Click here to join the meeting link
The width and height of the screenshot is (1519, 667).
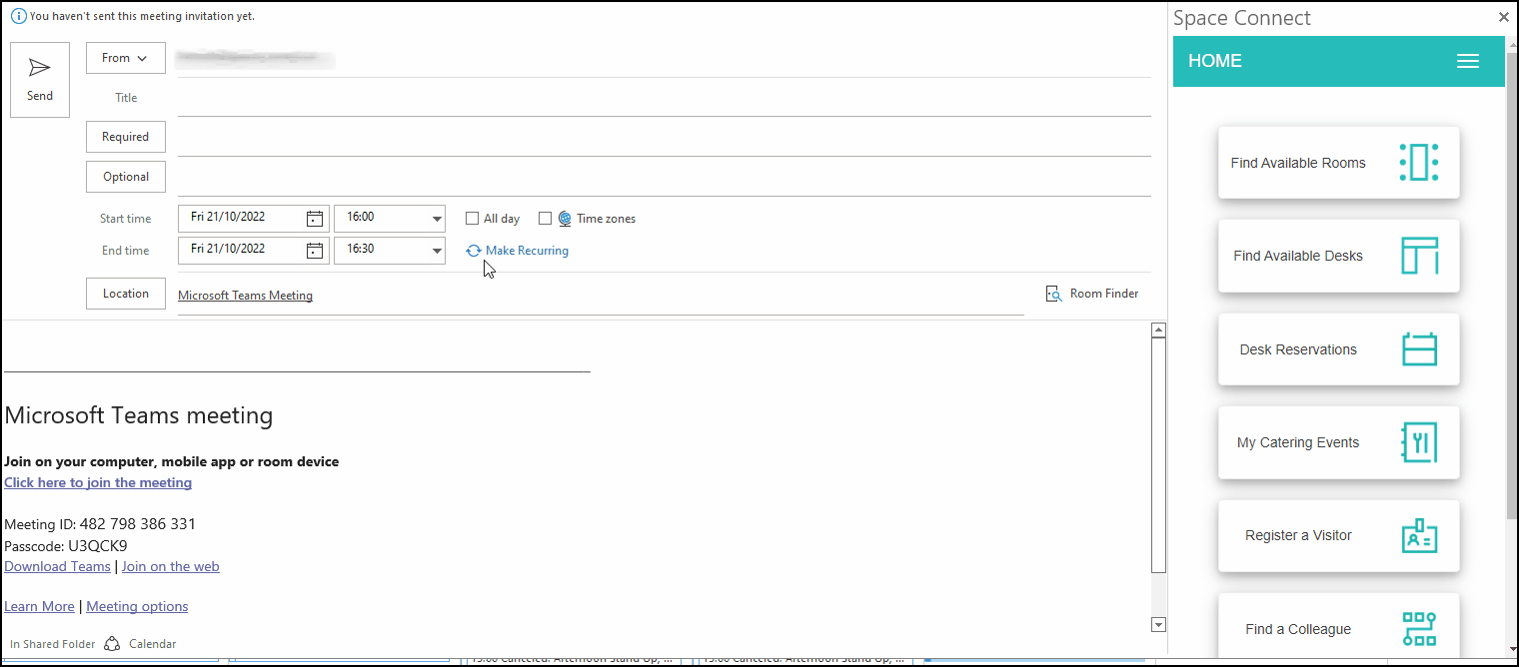(98, 482)
